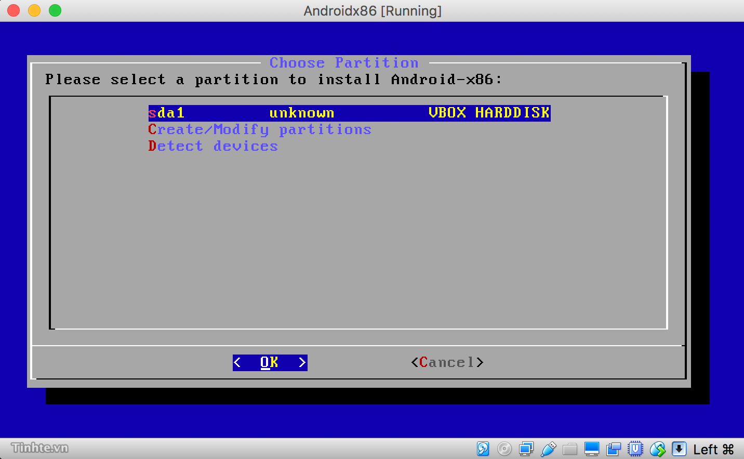Click the Cancel button
This screenshot has height=459, width=744.
tap(447, 362)
